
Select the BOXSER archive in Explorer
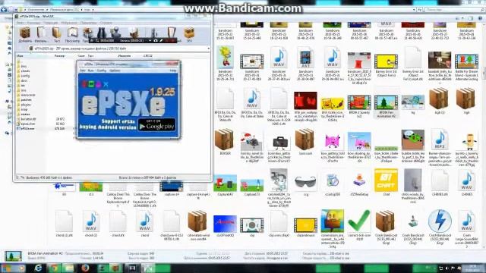pyautogui.click(x=225, y=143)
